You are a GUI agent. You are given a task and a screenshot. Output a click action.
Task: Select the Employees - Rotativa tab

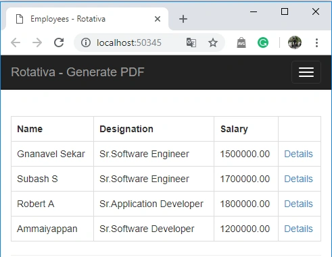click(x=87, y=19)
